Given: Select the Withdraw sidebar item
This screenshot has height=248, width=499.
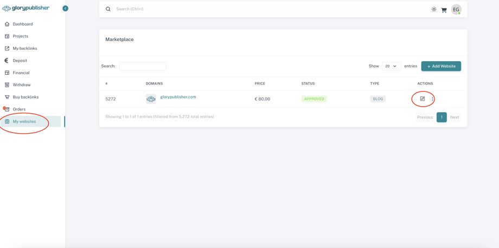Looking at the screenshot, I should pyautogui.click(x=22, y=85).
